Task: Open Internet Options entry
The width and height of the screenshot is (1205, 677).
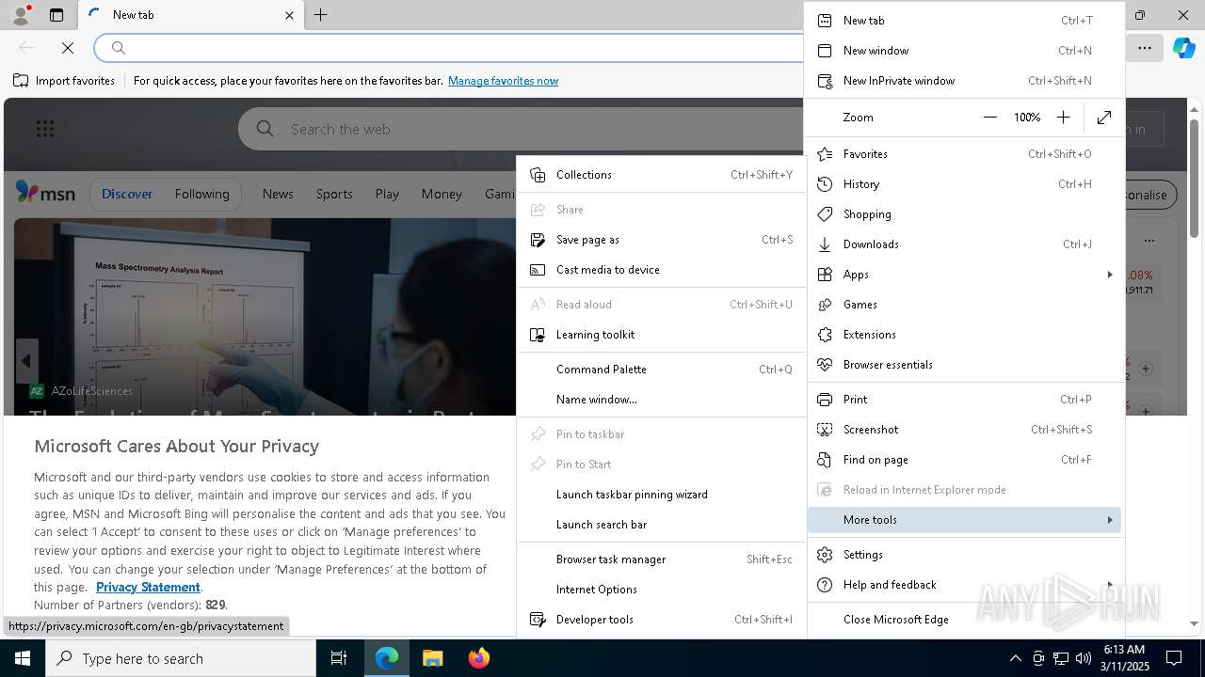Action: coord(661,590)
